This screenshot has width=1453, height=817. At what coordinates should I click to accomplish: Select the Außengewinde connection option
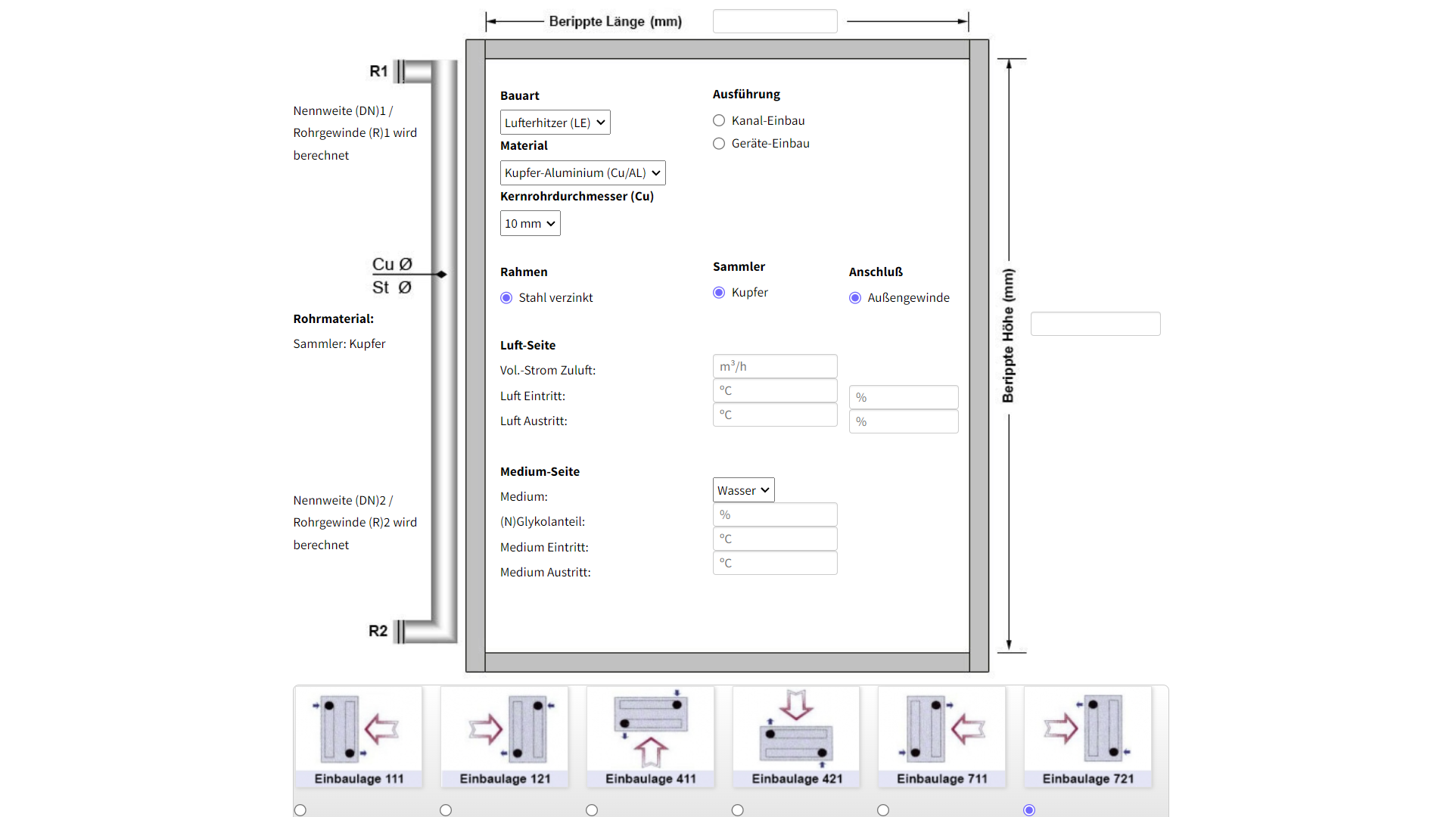coord(855,298)
